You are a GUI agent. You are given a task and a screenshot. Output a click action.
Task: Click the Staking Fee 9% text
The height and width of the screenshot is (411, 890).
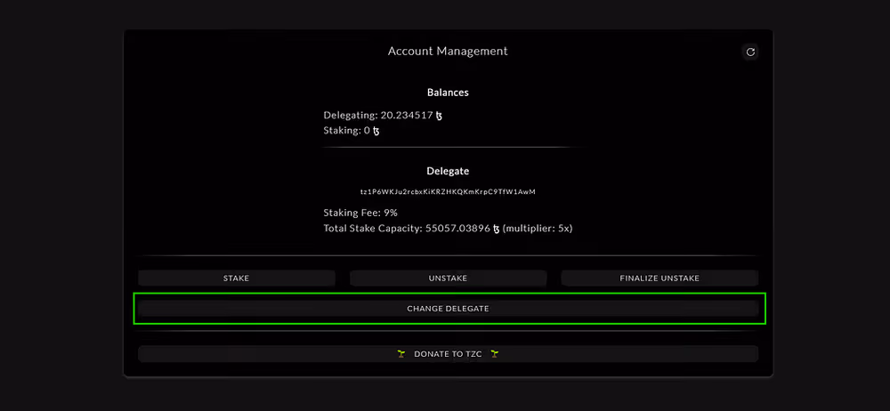pos(360,214)
